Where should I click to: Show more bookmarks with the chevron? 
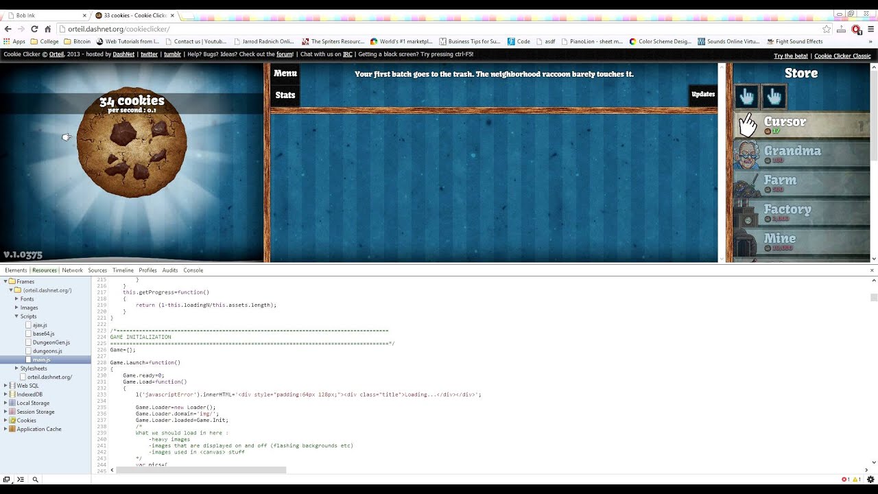(872, 41)
